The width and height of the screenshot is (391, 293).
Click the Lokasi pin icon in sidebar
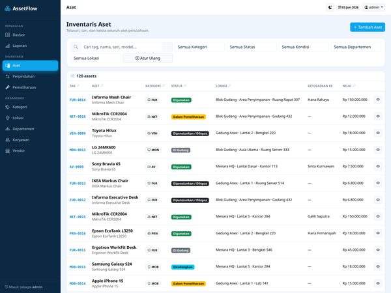[8, 118]
